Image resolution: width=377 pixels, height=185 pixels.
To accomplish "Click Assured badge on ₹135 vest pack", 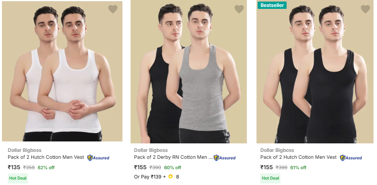I will (x=98, y=158).
